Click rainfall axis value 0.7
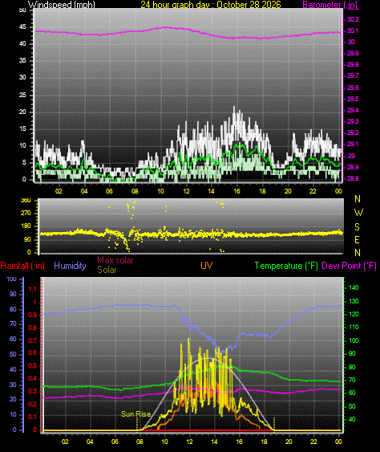Screen dimensions: 380x452 [x=33, y=340]
